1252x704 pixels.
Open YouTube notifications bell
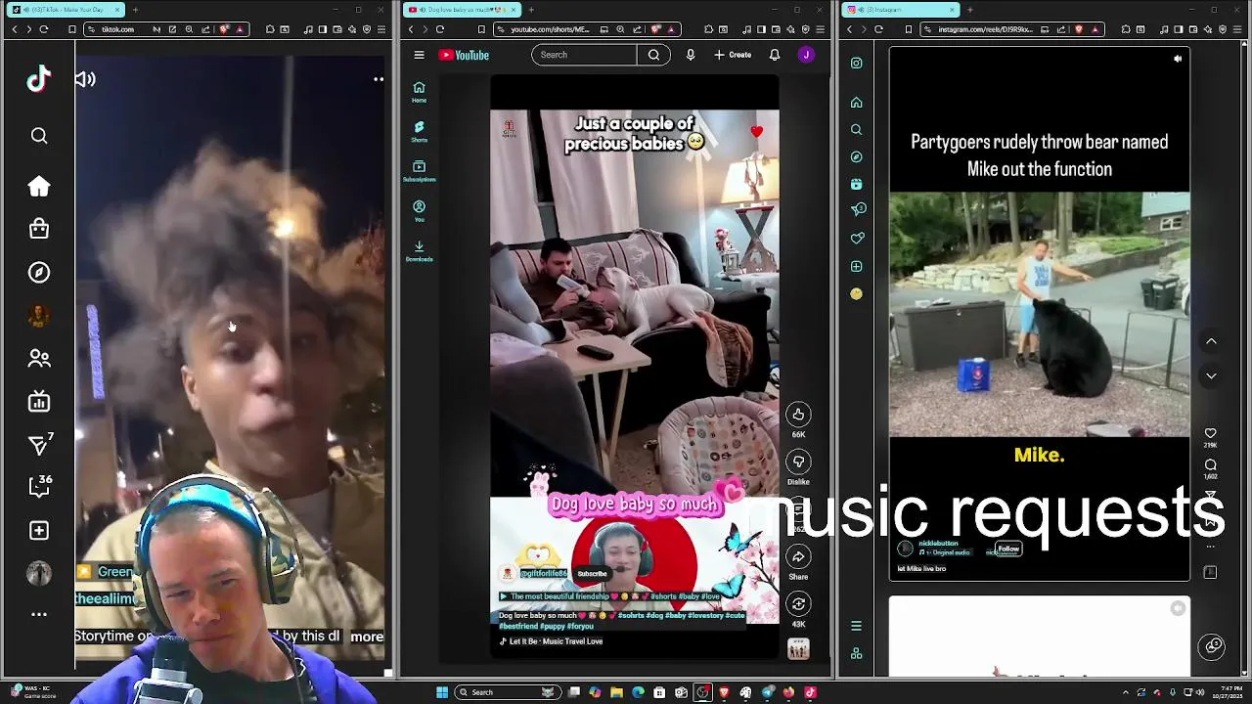[x=775, y=55]
